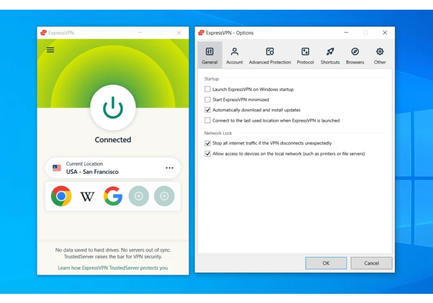Close the main ExpressVPN window

tap(179, 32)
